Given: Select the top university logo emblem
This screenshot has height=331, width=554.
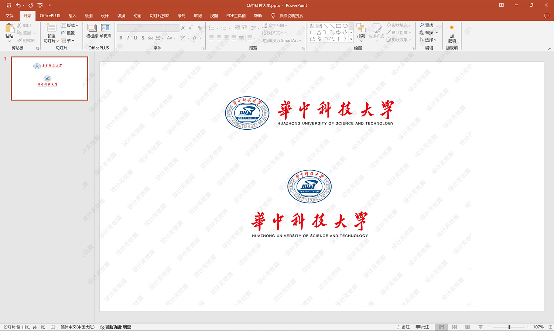Looking at the screenshot, I should click(247, 113).
